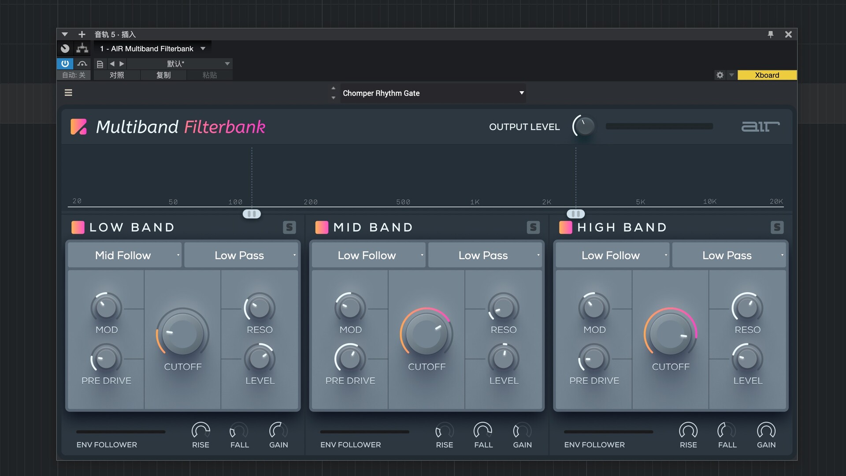The width and height of the screenshot is (846, 476).
Task: Click the preset file icon
Action: tap(100, 64)
